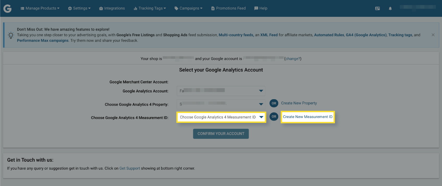Open the Promotions Feed page

228,8
